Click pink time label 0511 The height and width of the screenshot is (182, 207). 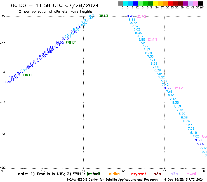click(152, 39)
